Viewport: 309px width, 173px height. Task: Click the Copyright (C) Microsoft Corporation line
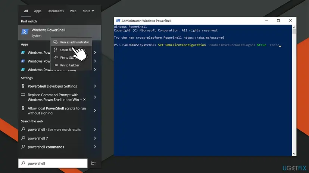click(166, 30)
